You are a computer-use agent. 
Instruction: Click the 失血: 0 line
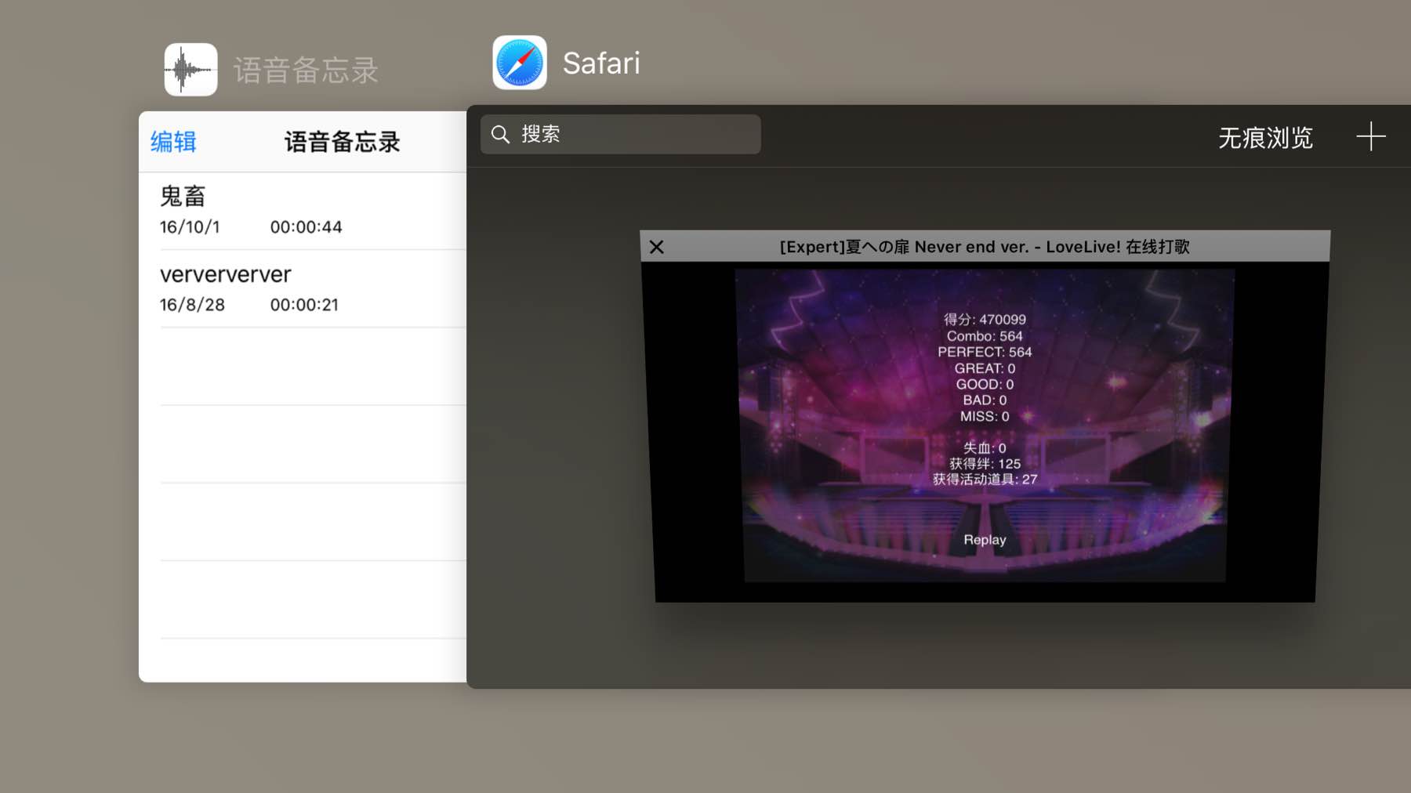pyautogui.click(x=985, y=448)
